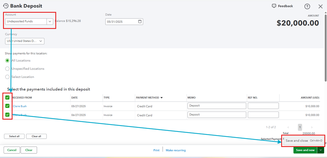Image resolution: width=327 pixels, height=158 pixels.
Task: Close the Bank Deposit window via X
Action: pos(320,7)
